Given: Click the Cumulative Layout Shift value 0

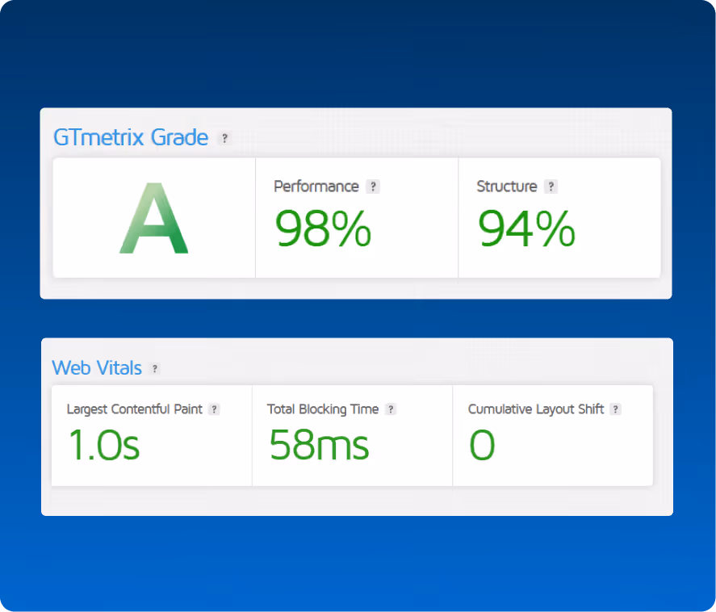Looking at the screenshot, I should (x=482, y=444).
